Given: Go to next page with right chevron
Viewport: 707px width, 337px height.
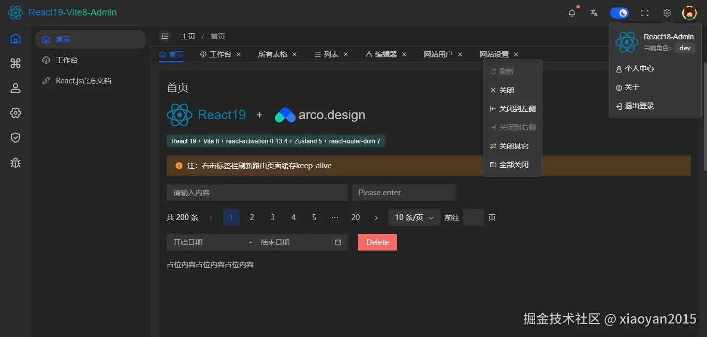Looking at the screenshot, I should pos(376,217).
